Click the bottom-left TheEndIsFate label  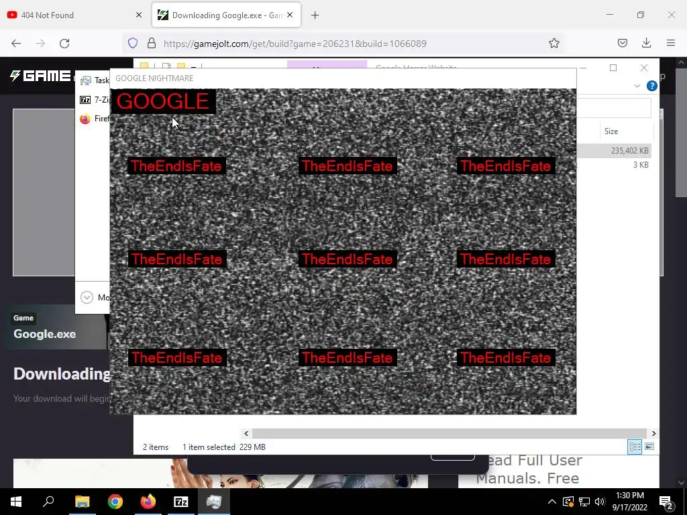[177, 357]
